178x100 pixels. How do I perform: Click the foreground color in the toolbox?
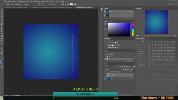[x=1, y=62]
